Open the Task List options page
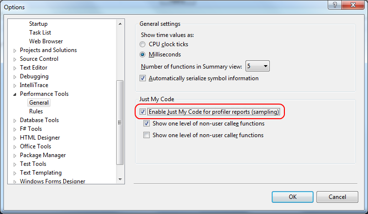This screenshot has width=368, height=214. (40, 33)
